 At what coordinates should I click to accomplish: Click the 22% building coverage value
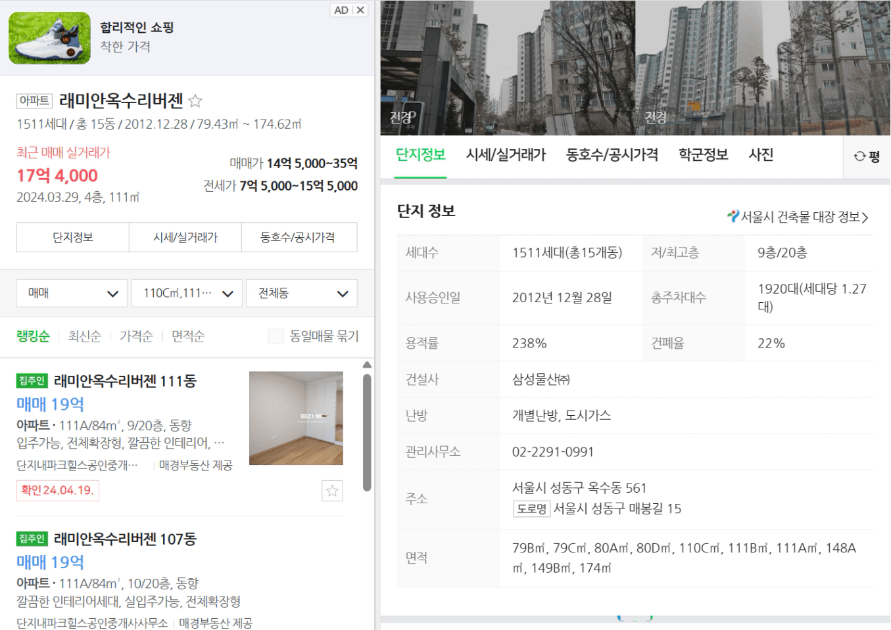click(x=771, y=344)
